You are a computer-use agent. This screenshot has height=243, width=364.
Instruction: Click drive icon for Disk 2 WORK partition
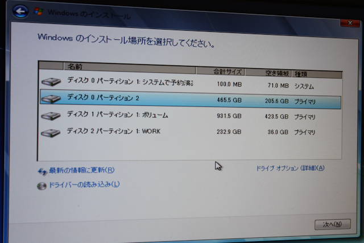(51, 133)
